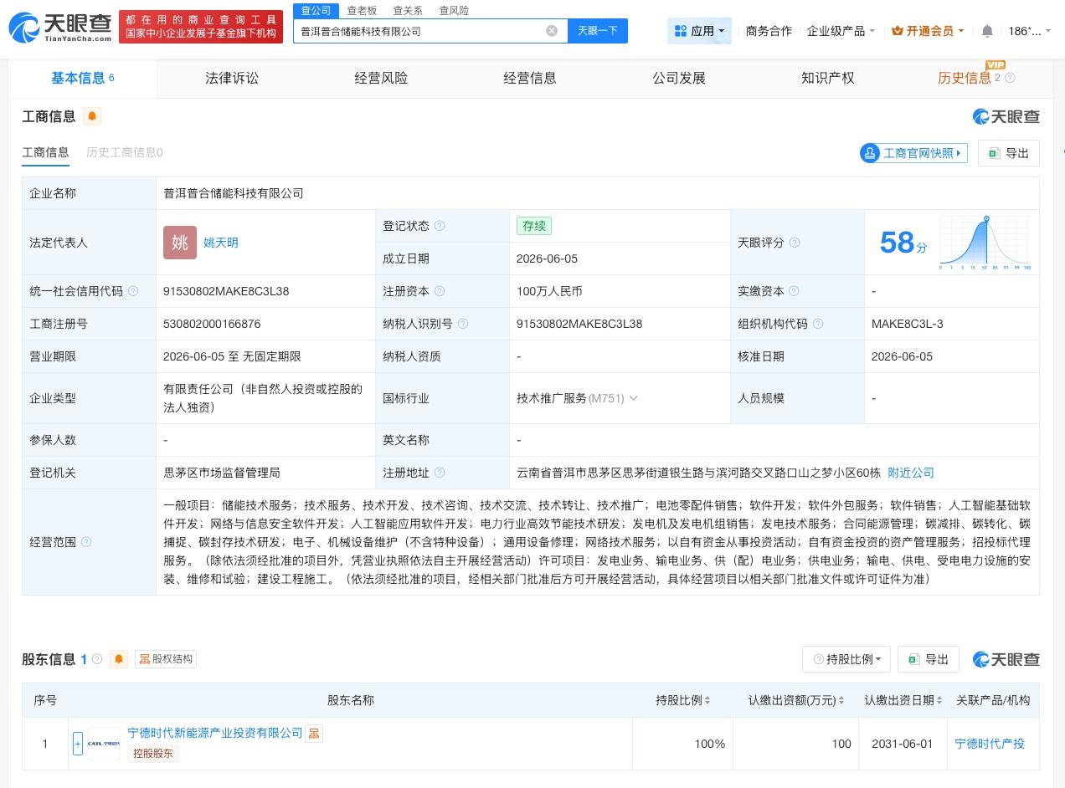Open the 应用 dropdown menu
The height and width of the screenshot is (788, 1065).
click(699, 31)
